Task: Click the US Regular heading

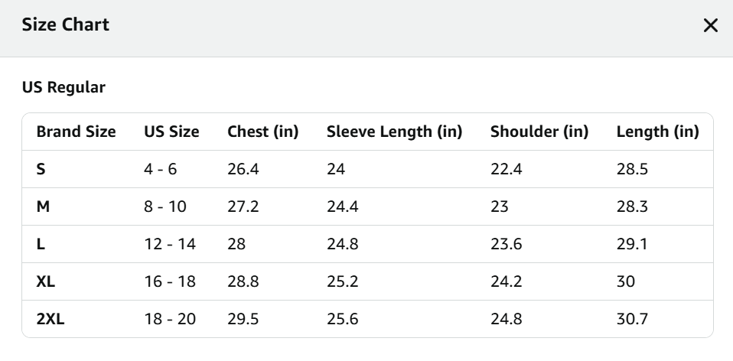Action: tap(64, 88)
